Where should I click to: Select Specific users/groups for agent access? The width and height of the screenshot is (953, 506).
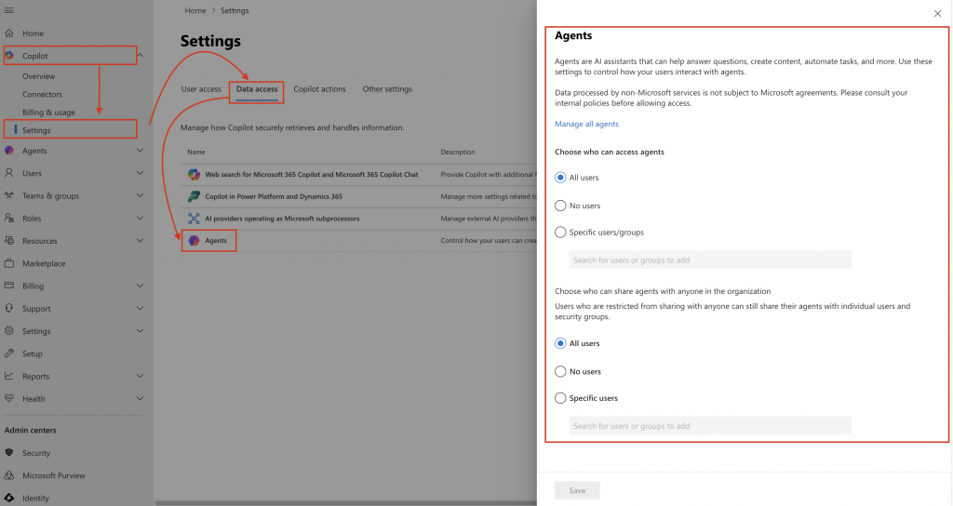[x=560, y=233]
